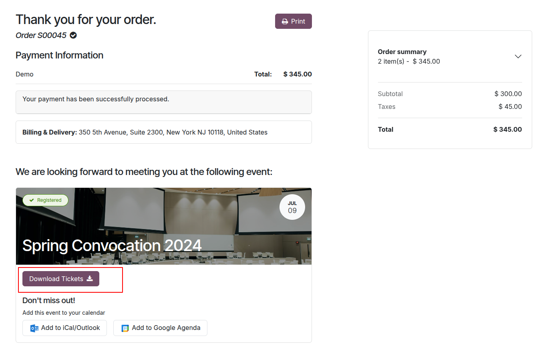The width and height of the screenshot is (555, 364).
Task: Click the Order summary heading
Action: click(x=402, y=52)
